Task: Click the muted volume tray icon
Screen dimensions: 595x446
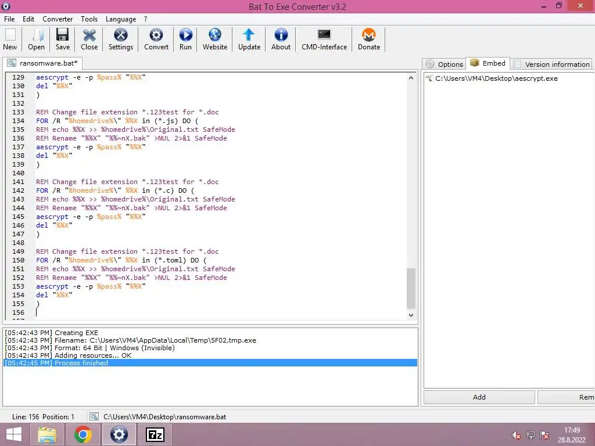Action: coord(516,435)
